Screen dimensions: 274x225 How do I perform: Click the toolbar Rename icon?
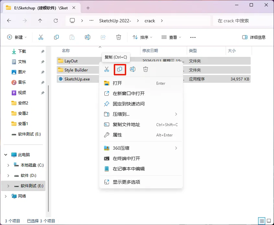(x=87, y=37)
